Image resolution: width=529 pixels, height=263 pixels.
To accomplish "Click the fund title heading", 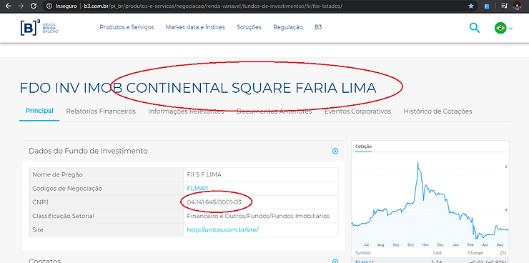I will coord(198,88).
